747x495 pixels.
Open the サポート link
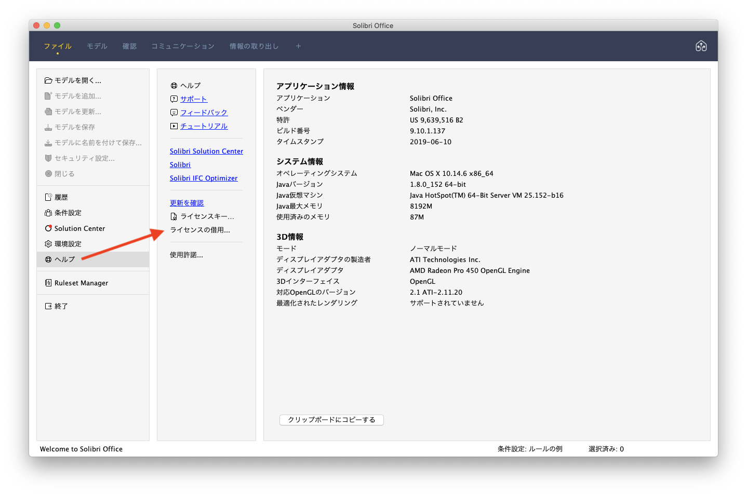point(194,99)
